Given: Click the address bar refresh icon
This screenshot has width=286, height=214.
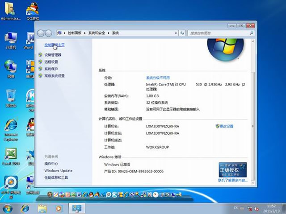Looking at the screenshot, I should (x=182, y=33).
